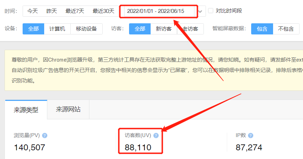Image resolution: width=303 pixels, height=159 pixels.
Task: Open the help icon next to IP数
Action: 250,136
